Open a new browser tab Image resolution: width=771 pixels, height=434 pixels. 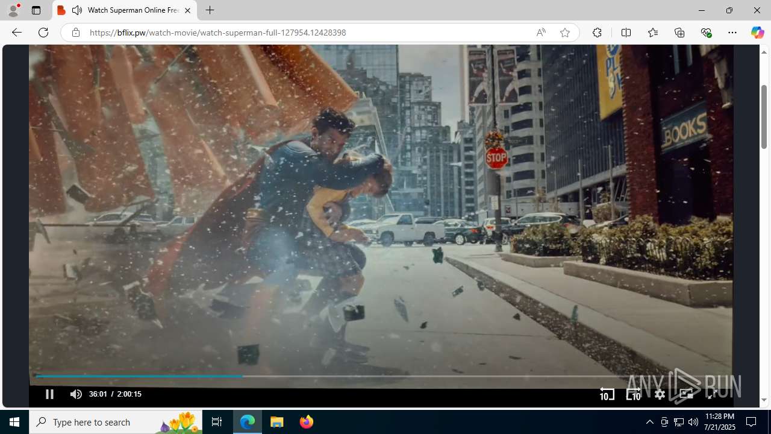click(x=210, y=10)
